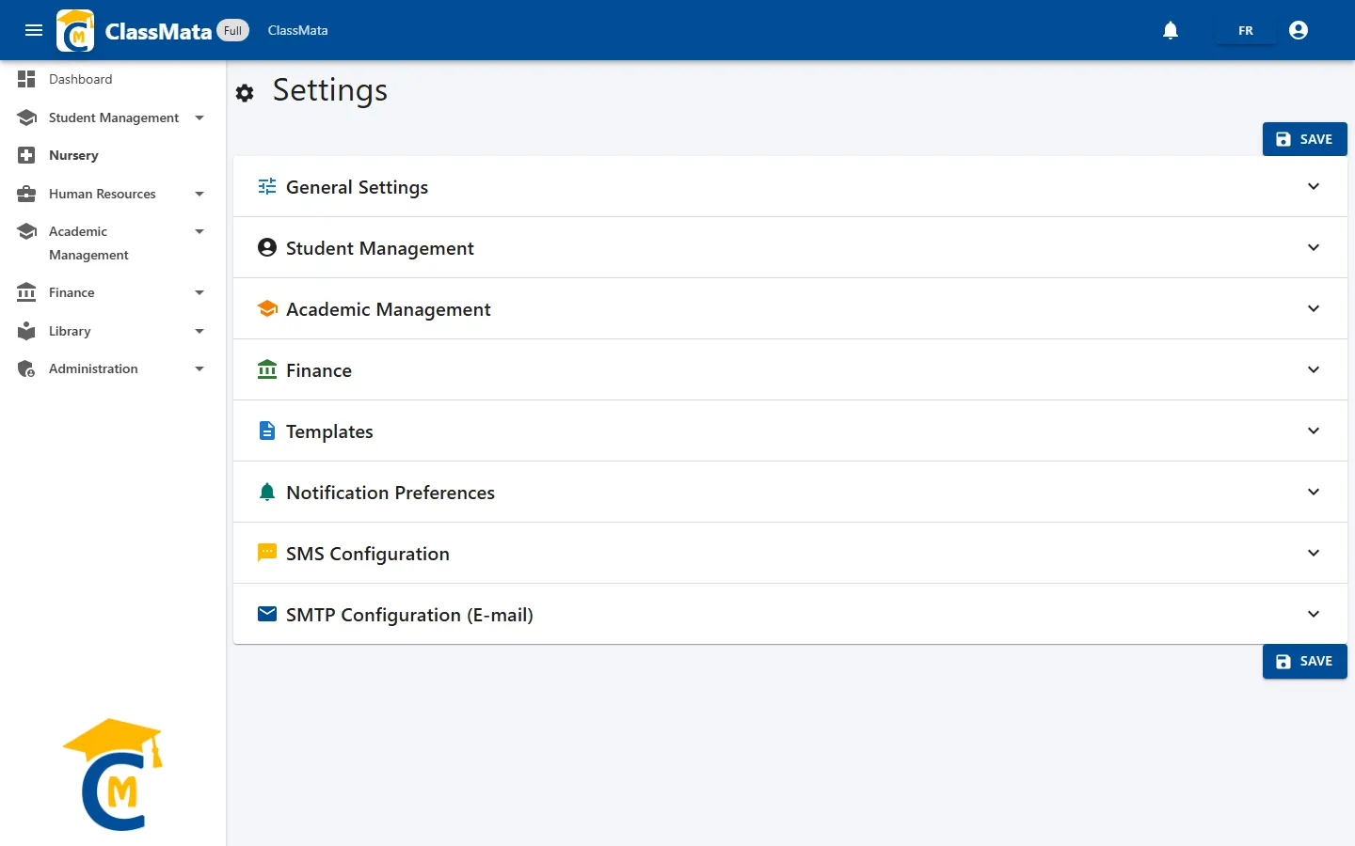1355x846 pixels.
Task: Expand the Templates panel chevron
Action: pyautogui.click(x=1314, y=431)
